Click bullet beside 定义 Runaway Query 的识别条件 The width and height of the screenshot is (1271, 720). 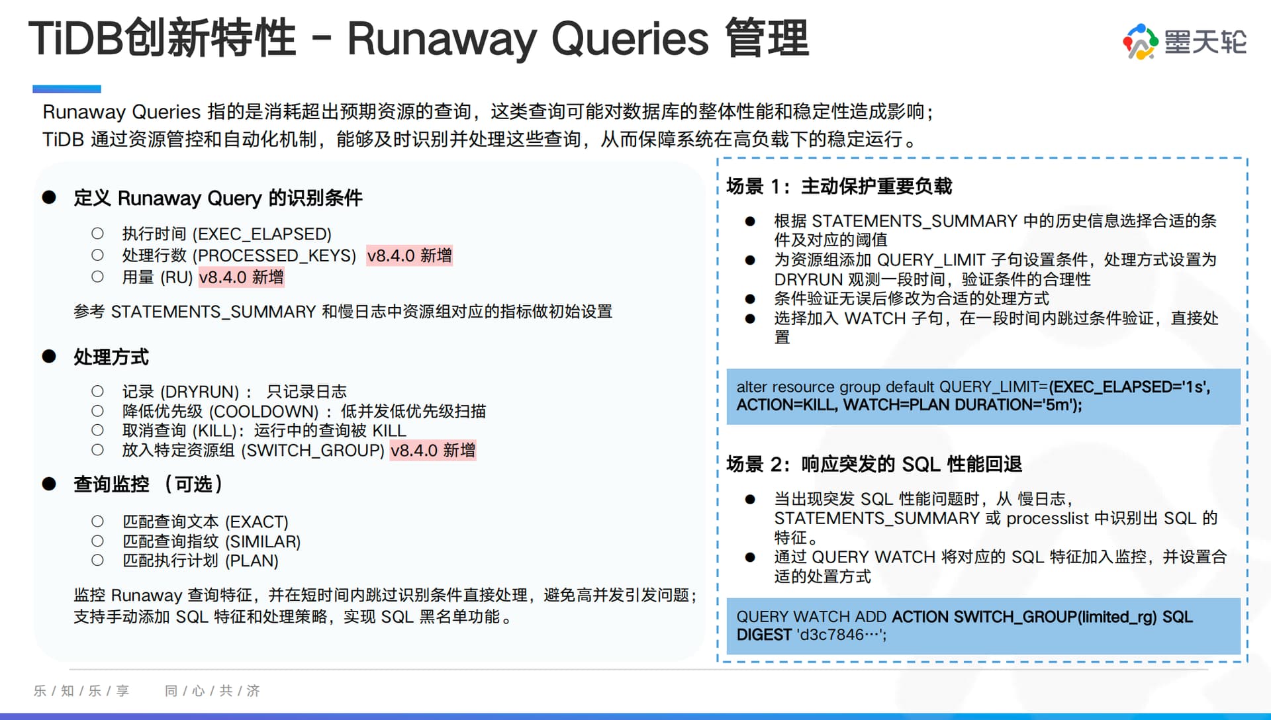pyautogui.click(x=49, y=198)
